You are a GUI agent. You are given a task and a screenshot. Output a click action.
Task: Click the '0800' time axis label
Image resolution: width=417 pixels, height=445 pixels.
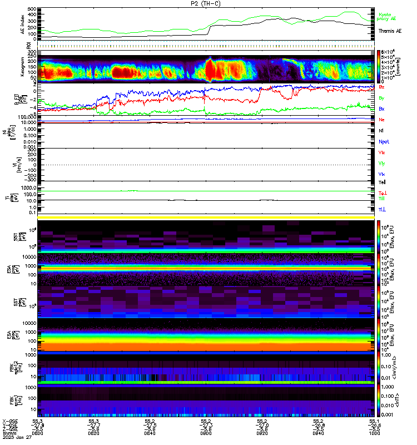[37, 433]
